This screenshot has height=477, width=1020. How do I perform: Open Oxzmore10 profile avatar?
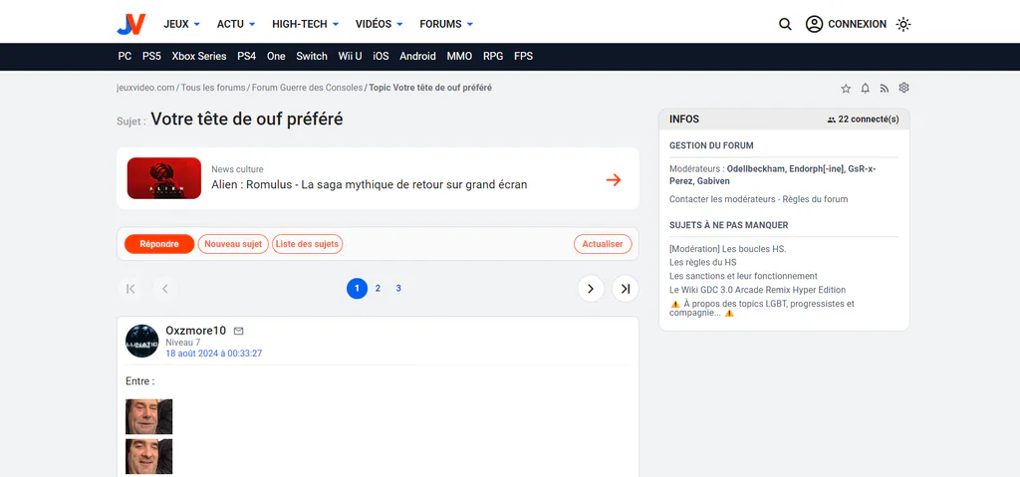(x=141, y=341)
